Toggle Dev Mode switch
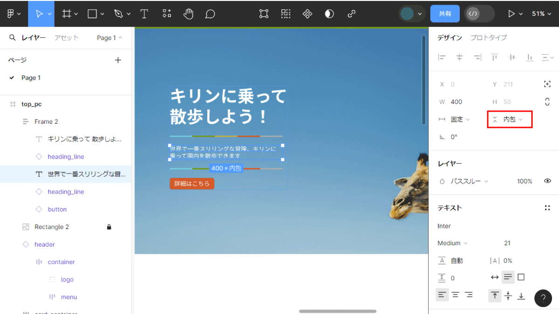The width and height of the screenshot is (559, 314). pos(479,14)
